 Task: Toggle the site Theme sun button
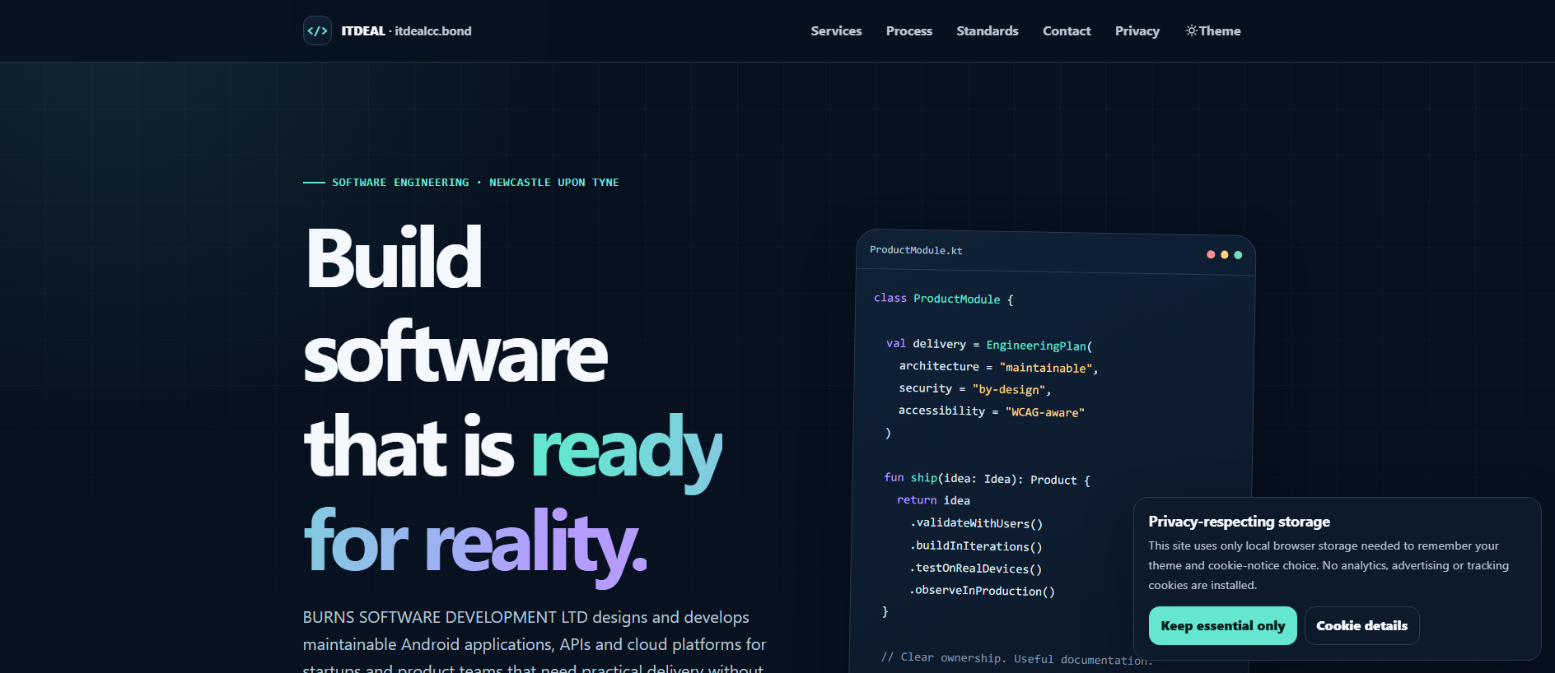pyautogui.click(x=1213, y=30)
